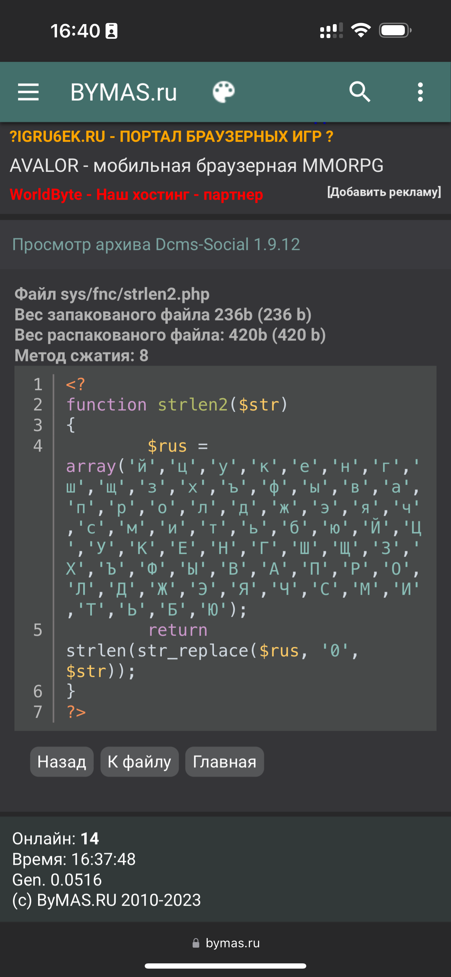Tap the battery status icon
The height and width of the screenshot is (977, 451).
pos(395,30)
